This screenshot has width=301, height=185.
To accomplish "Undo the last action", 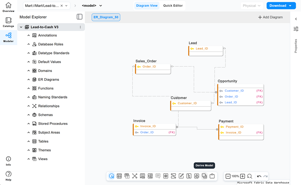I will pos(259,176).
